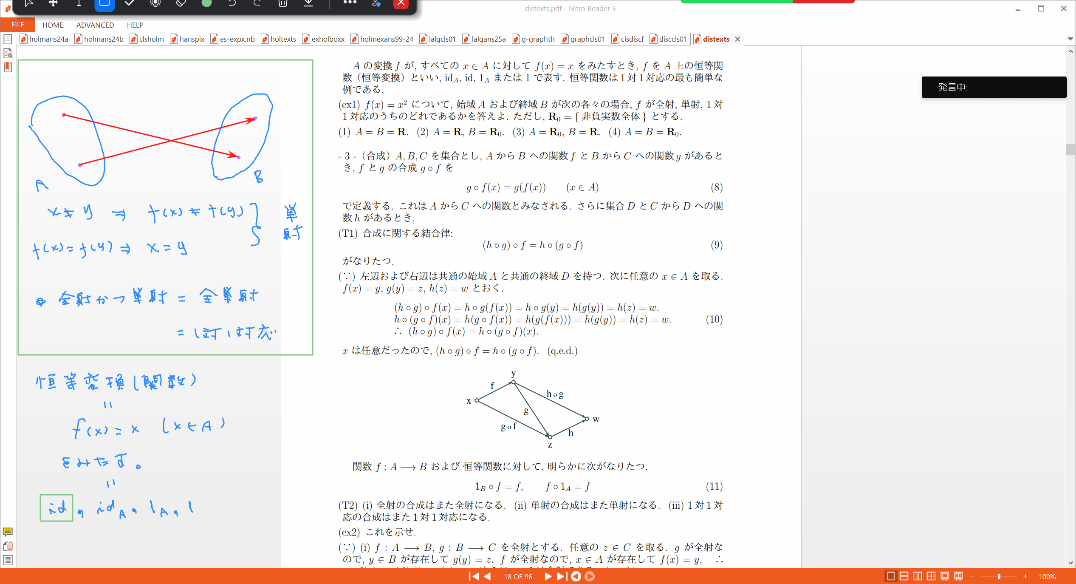This screenshot has width=1076, height=584.
Task: Enable facing two-page view
Action: 918,576
